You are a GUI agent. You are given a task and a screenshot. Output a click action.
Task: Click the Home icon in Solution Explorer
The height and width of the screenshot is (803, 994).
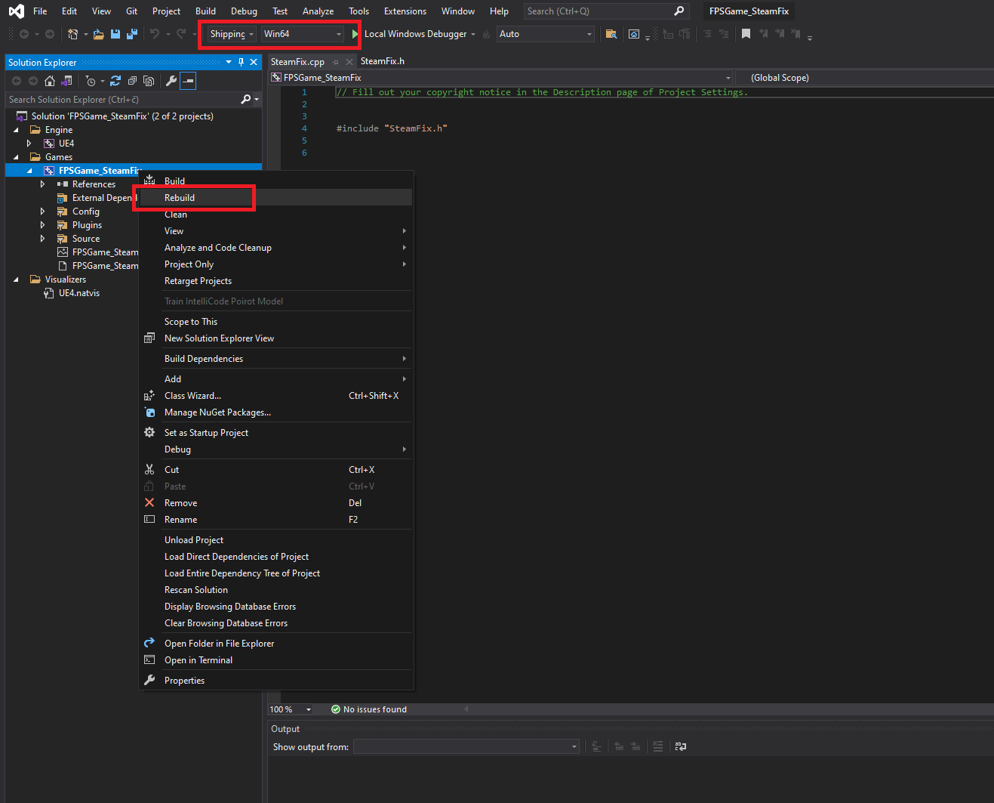[x=50, y=81]
